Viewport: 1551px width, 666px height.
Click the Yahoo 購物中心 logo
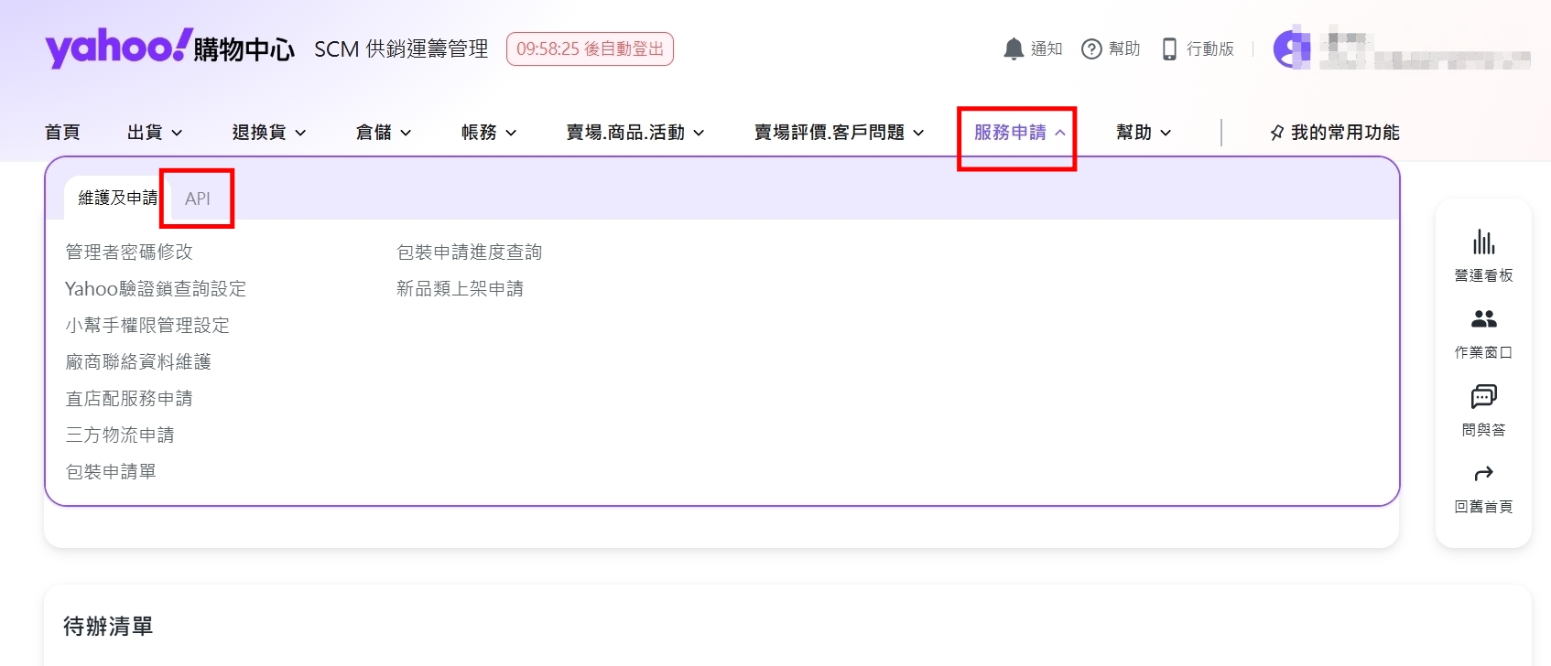click(x=169, y=48)
